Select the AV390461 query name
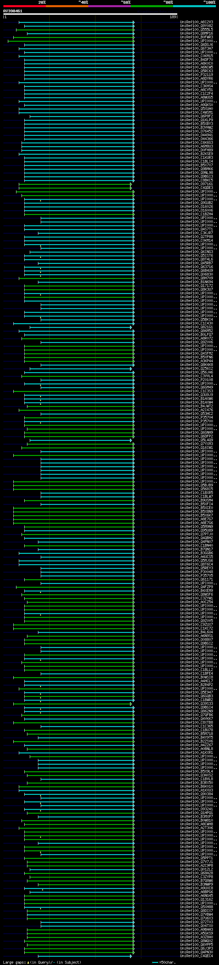 point(13,11)
